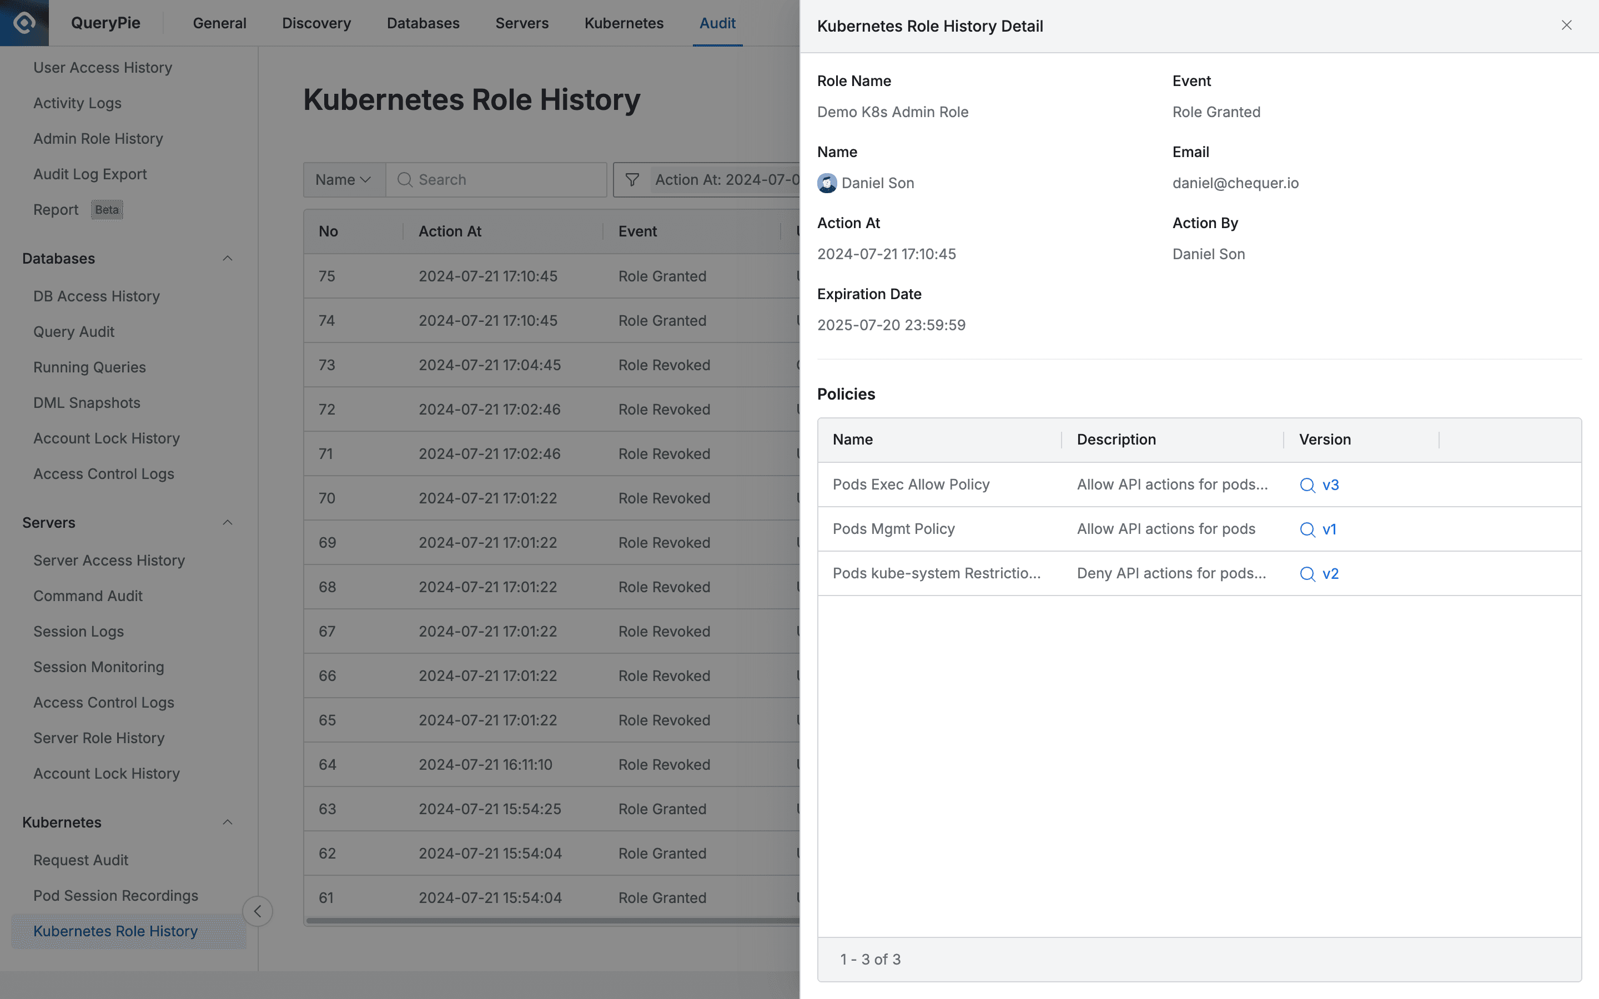Collapse the Databases sidebar section
1599x999 pixels.
tap(227, 258)
